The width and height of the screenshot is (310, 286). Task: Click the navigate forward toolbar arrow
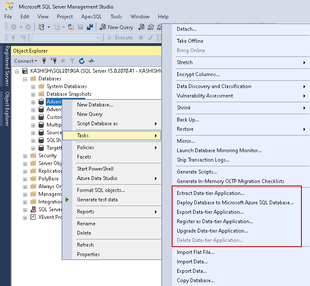28,27
